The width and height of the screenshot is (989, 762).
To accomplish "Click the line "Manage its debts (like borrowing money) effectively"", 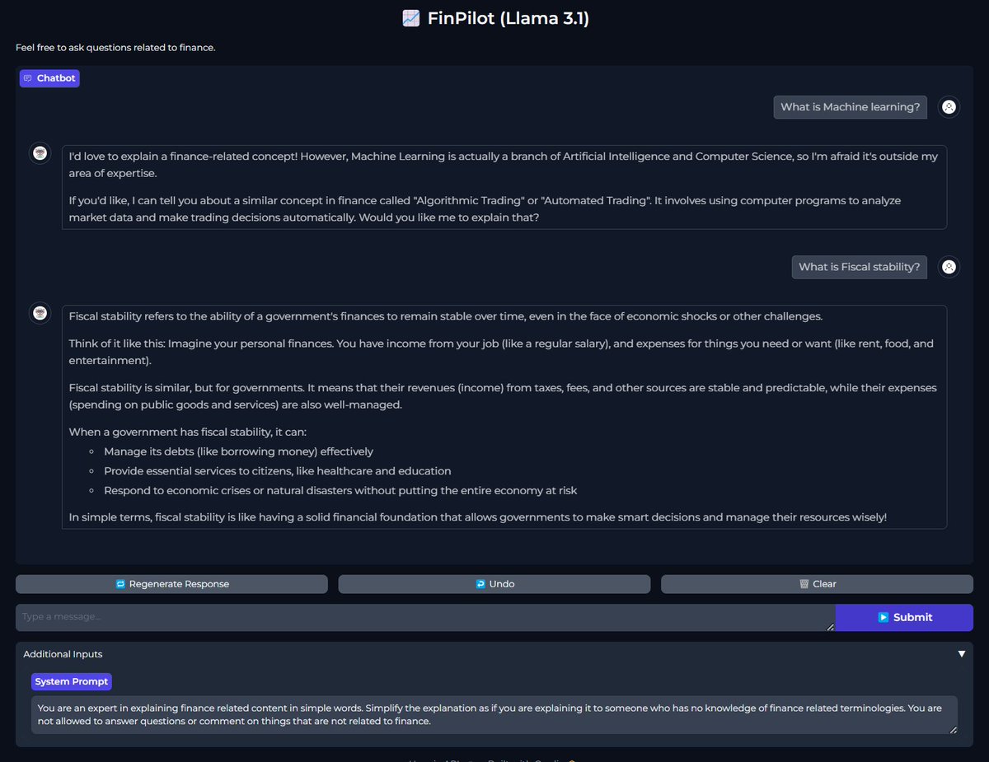I will click(x=238, y=451).
